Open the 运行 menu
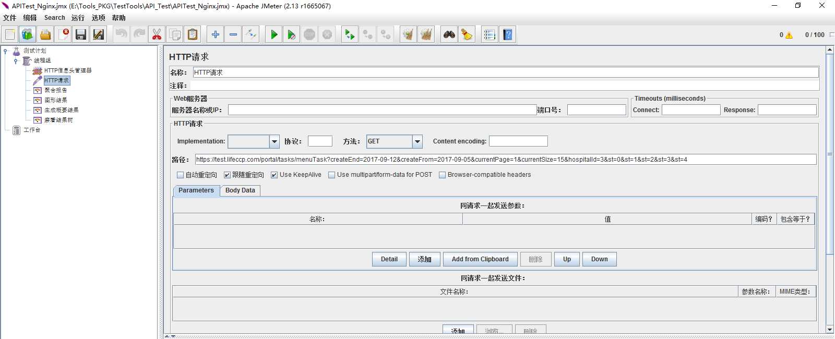Viewport: 835px width, 339px height. [78, 18]
